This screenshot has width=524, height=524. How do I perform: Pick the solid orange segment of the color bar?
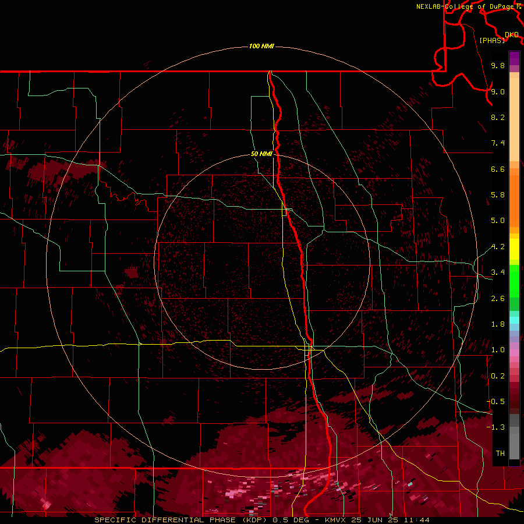click(514, 201)
